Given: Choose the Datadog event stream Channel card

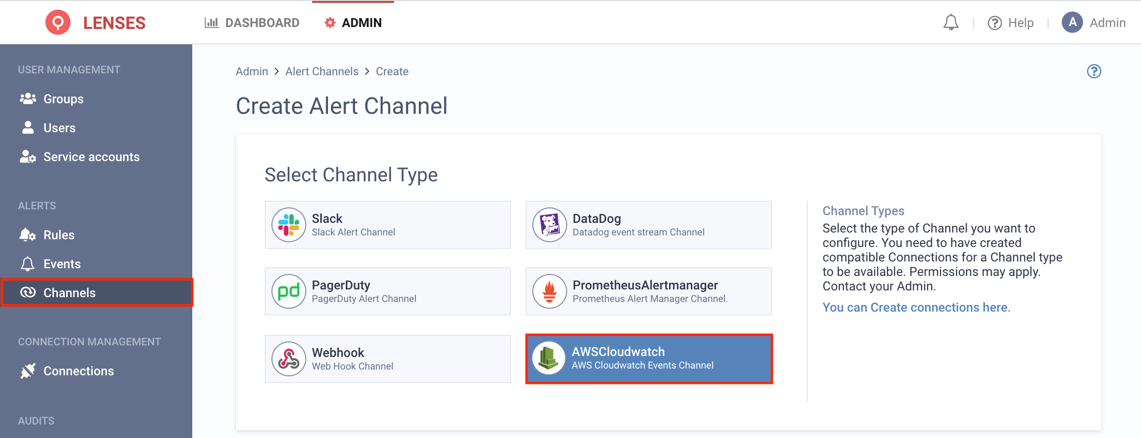Looking at the screenshot, I should pyautogui.click(x=648, y=225).
